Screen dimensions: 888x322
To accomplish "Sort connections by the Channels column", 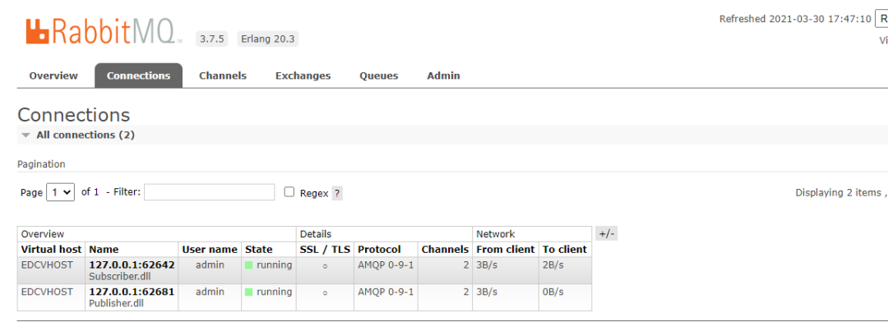I will click(x=445, y=250).
